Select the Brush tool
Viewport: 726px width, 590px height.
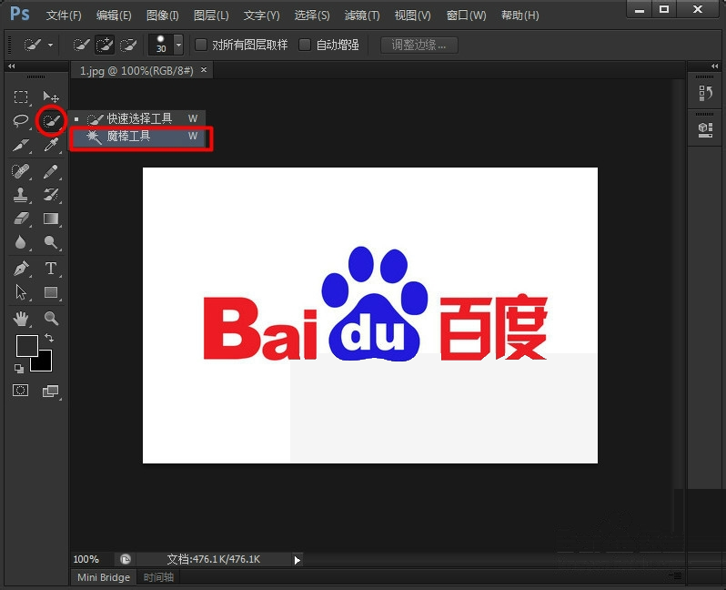50,171
